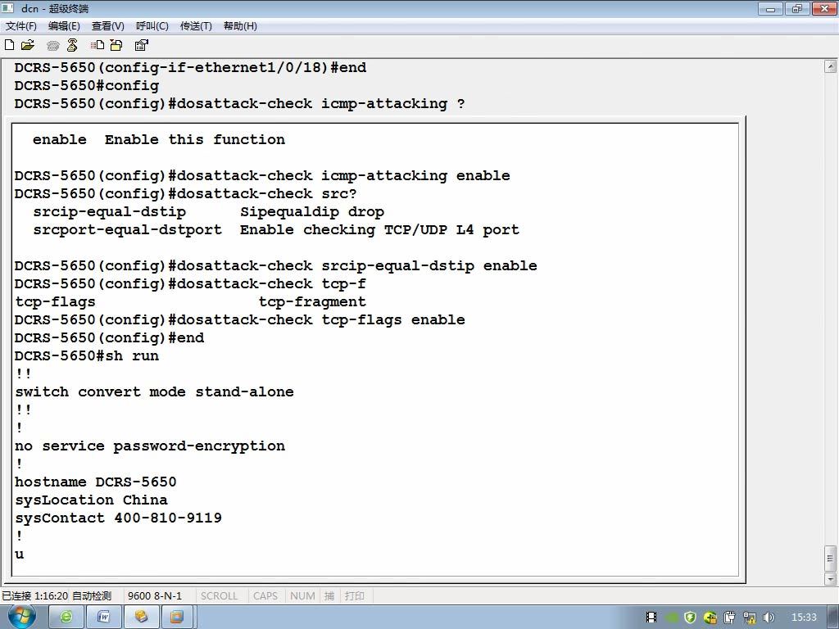Click the text 'tcp-fragment'
839x629 pixels.
[312, 302]
